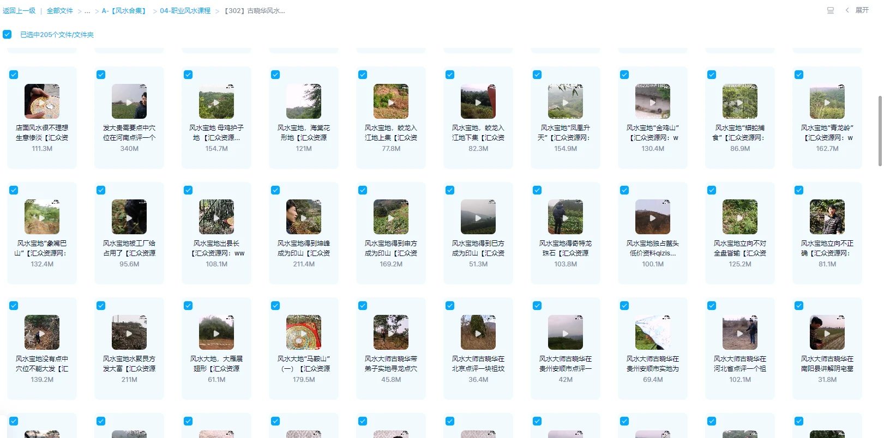Click the 108.1M size text
884x438 pixels.
click(x=217, y=264)
